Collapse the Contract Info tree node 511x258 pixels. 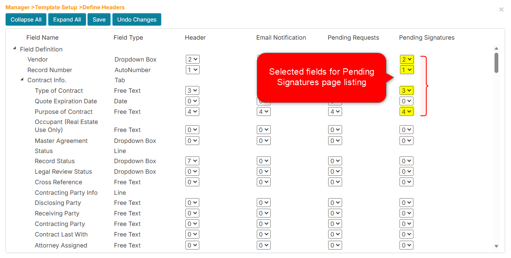tap(22, 80)
